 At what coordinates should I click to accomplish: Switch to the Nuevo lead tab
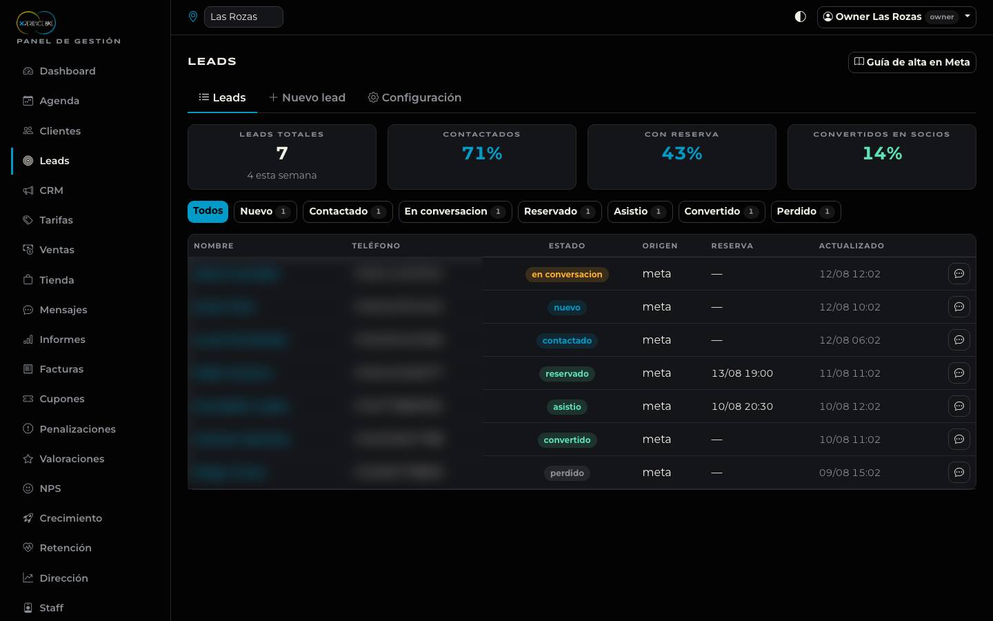tap(307, 98)
